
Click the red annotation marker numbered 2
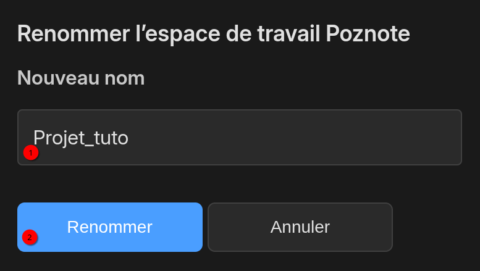click(30, 236)
